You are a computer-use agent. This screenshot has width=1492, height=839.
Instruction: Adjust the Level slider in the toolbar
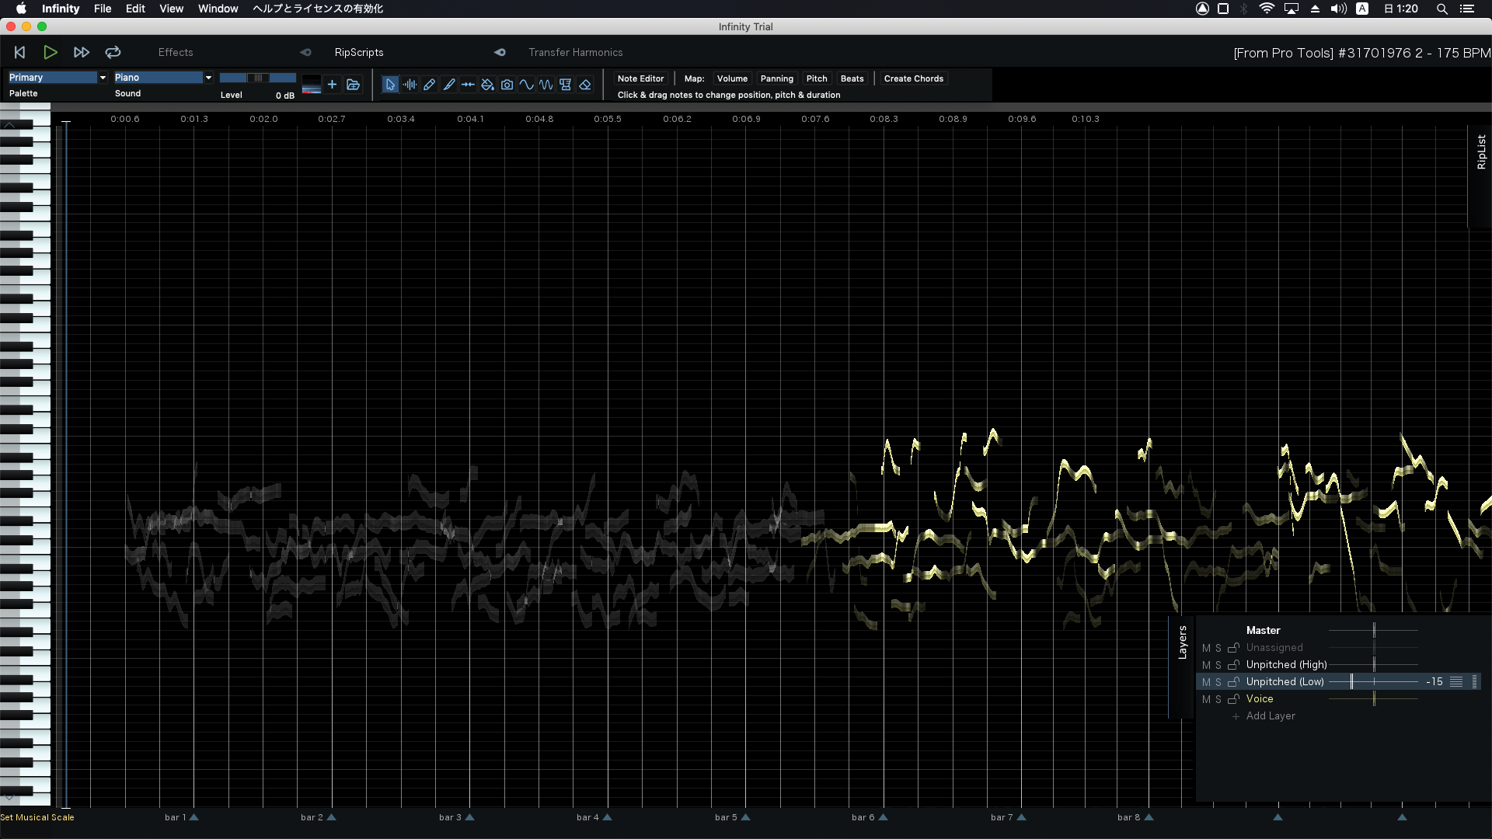(x=258, y=78)
